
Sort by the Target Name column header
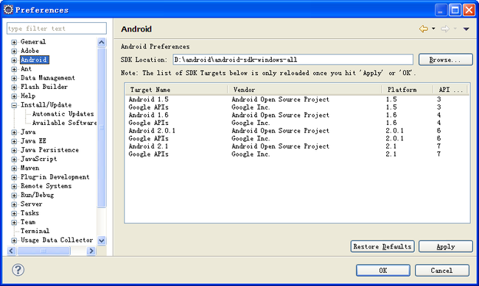pyautogui.click(x=177, y=90)
